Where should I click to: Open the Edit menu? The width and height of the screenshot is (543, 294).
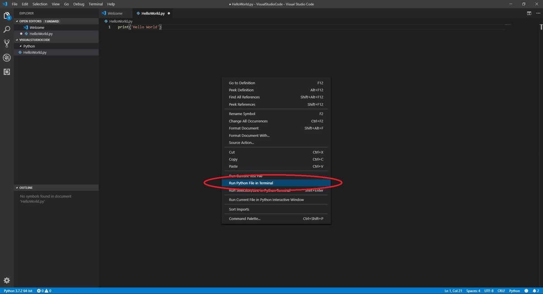[25, 4]
